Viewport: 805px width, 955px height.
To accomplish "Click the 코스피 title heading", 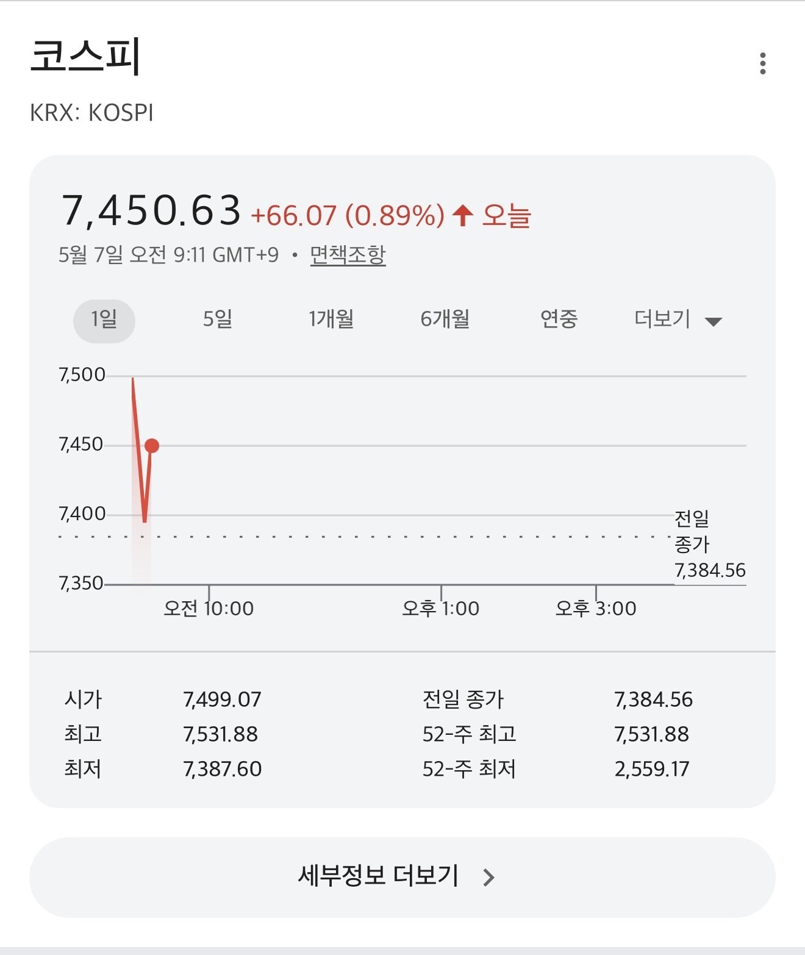I will click(86, 55).
